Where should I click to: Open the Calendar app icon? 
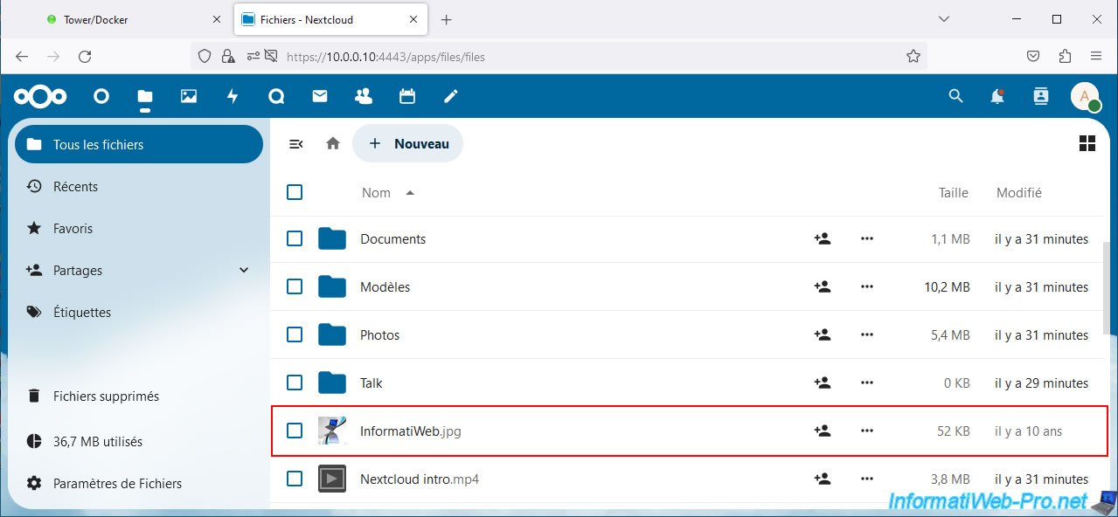coord(407,96)
